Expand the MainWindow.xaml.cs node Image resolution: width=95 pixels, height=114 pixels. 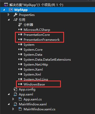pyautogui.click(x=13, y=109)
